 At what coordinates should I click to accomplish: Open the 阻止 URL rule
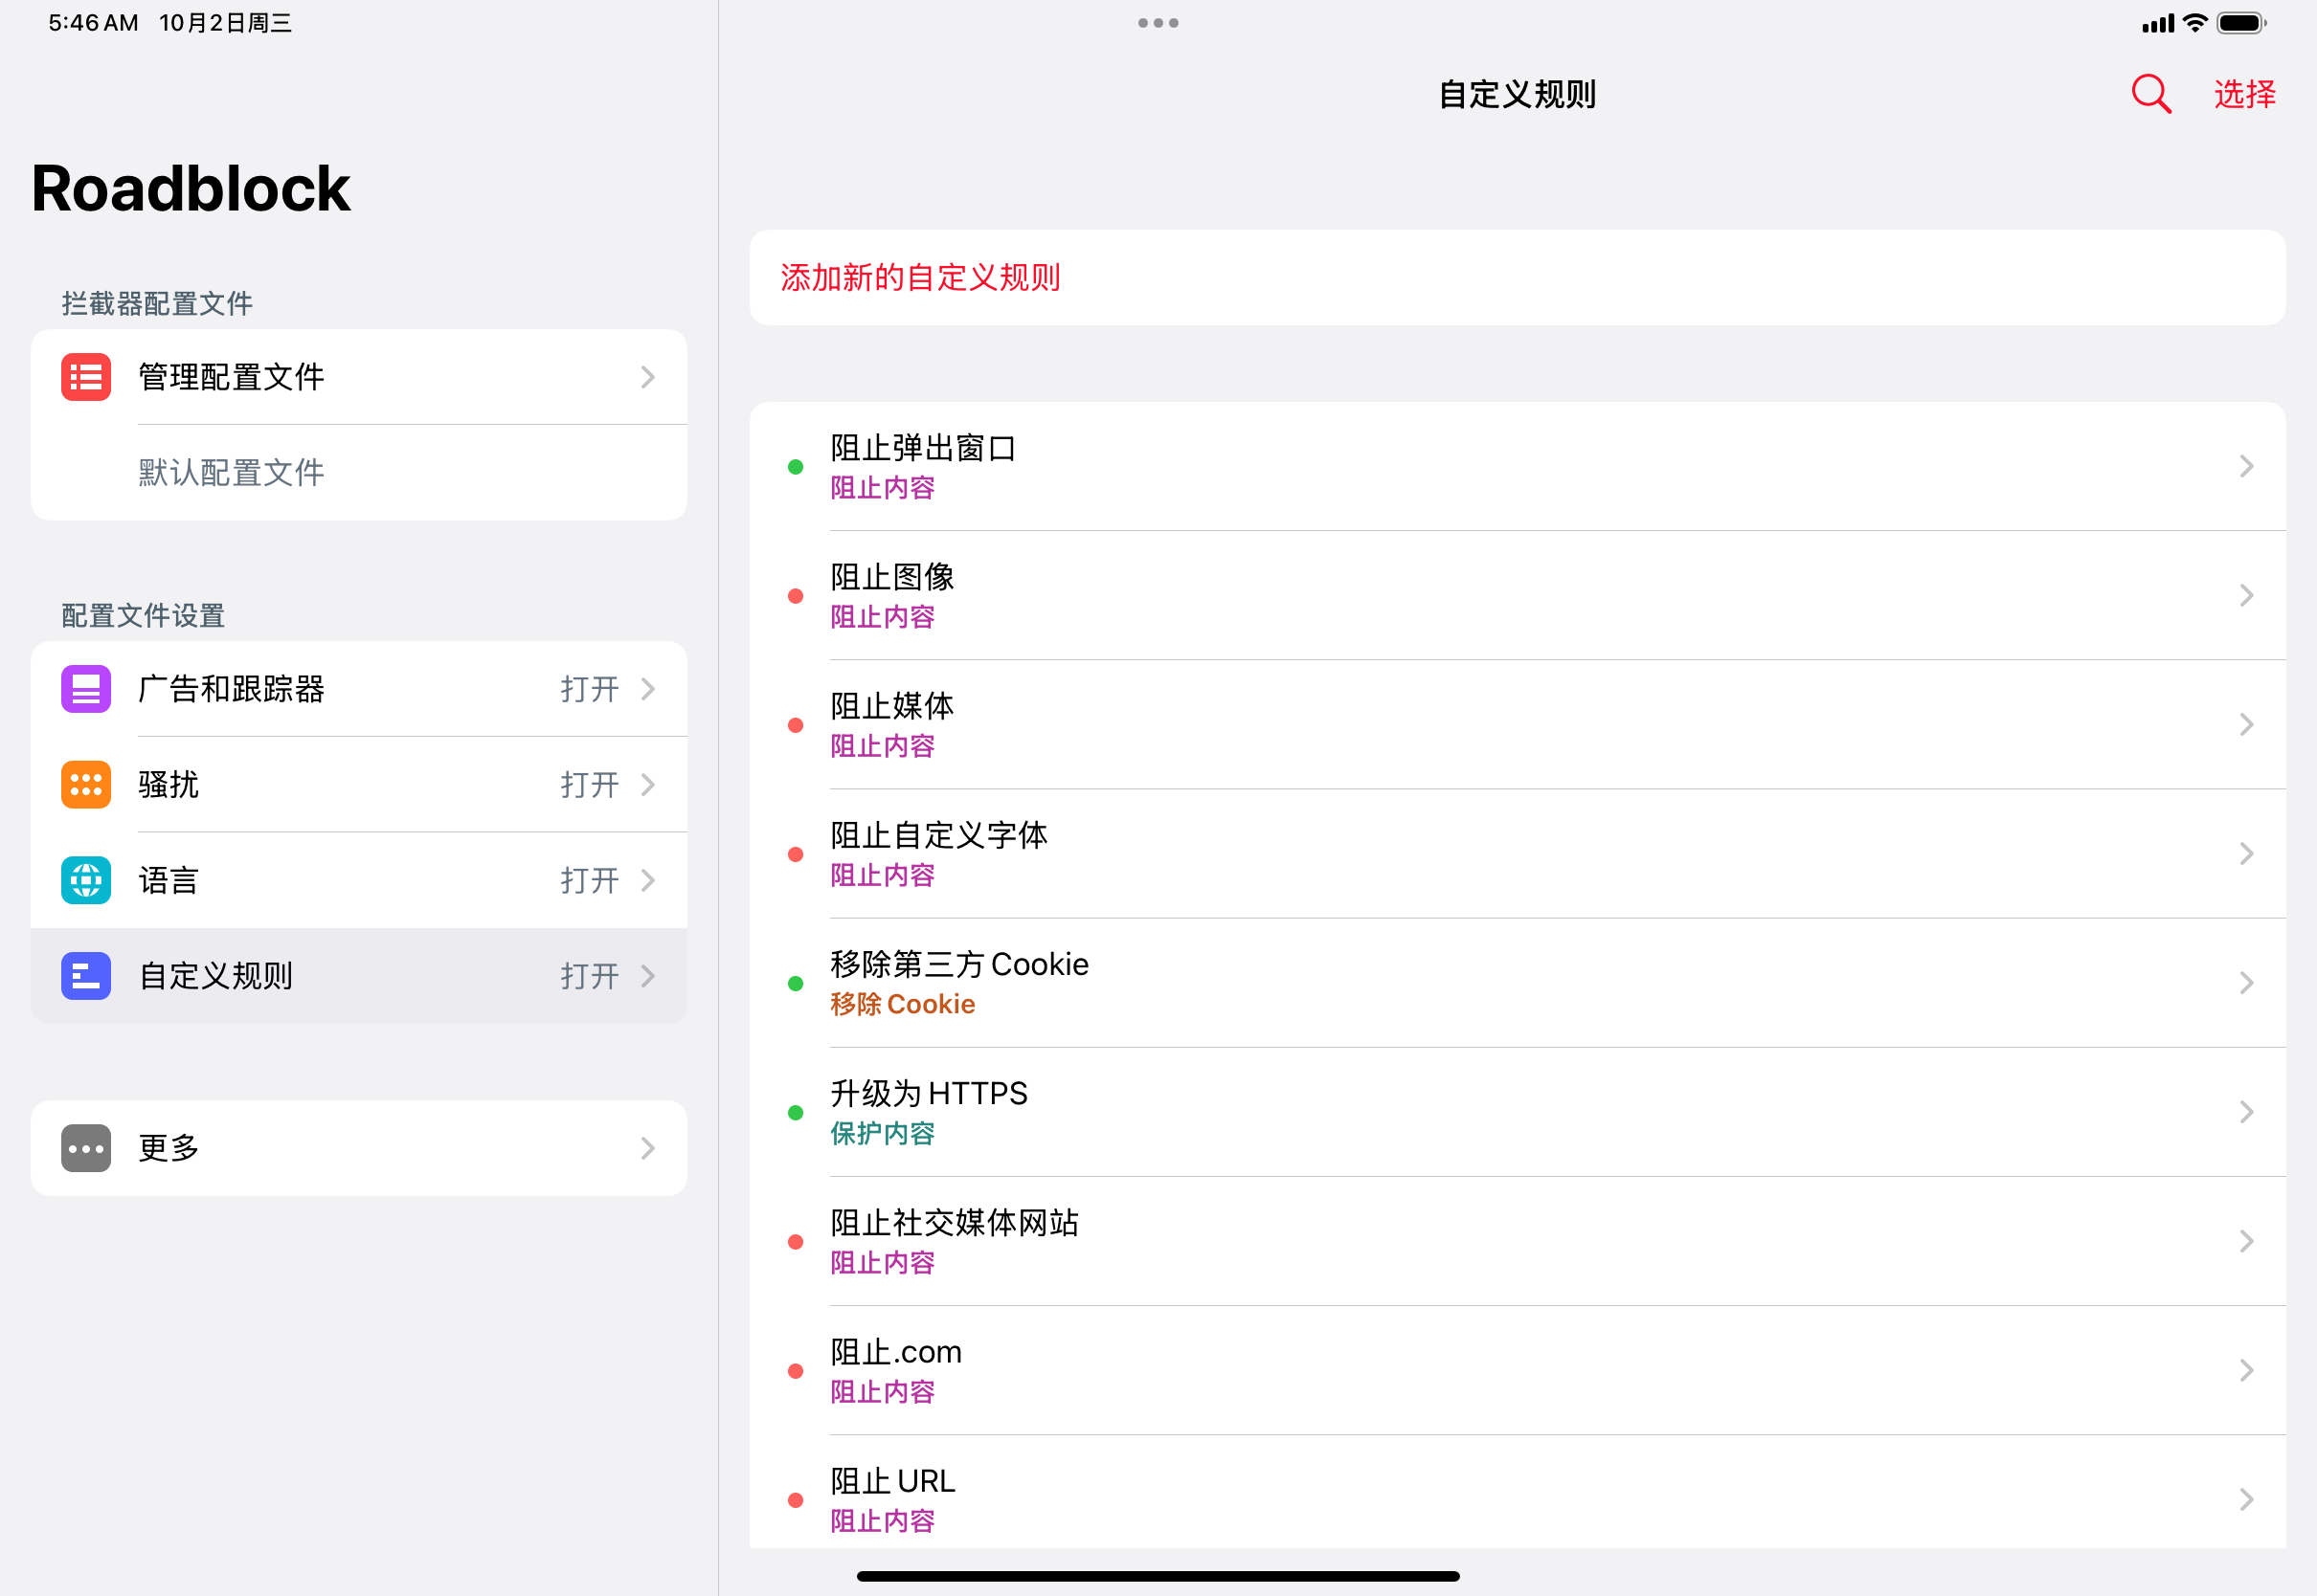pos(1517,1492)
